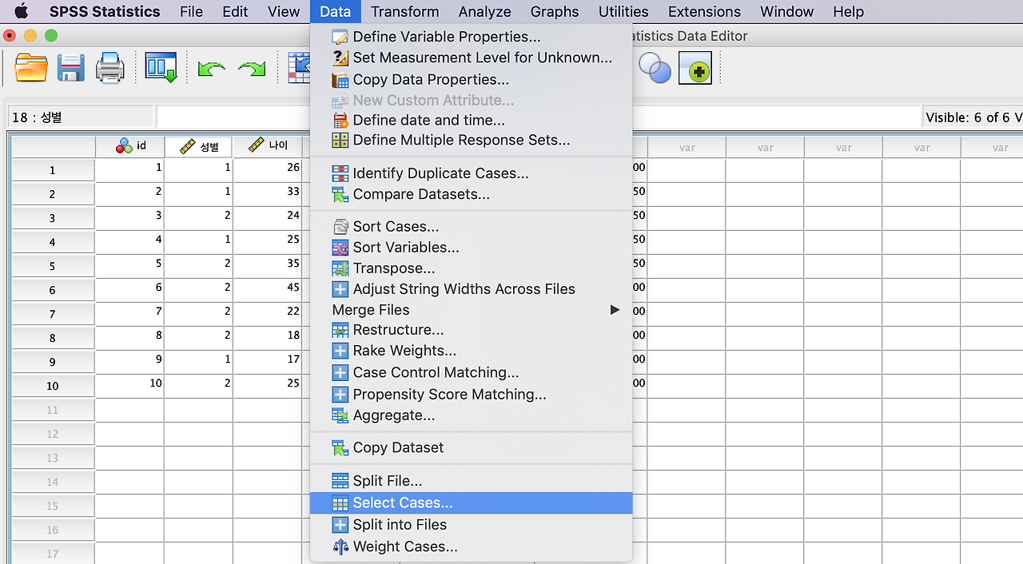Viewport: 1023px width, 564px height.
Task: Click the overlapping circles toolbar icon
Action: (x=655, y=69)
